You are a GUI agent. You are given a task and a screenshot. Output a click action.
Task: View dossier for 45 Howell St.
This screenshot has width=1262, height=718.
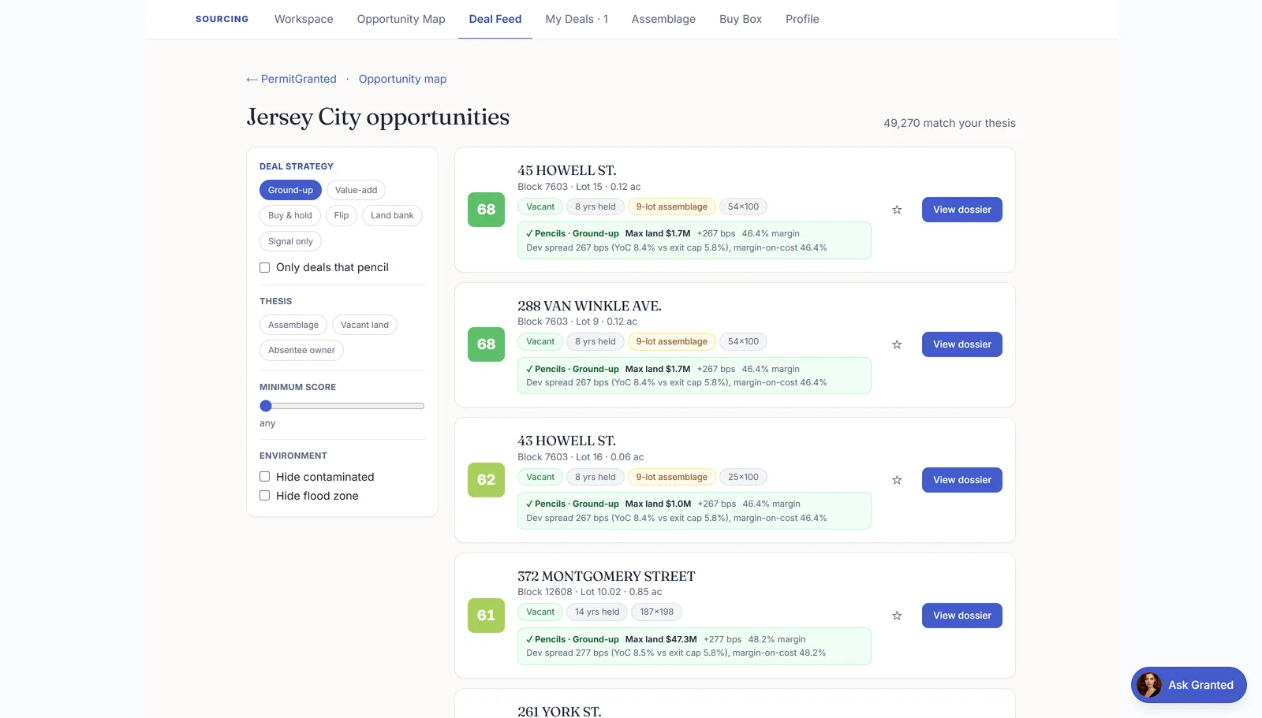[x=961, y=210]
